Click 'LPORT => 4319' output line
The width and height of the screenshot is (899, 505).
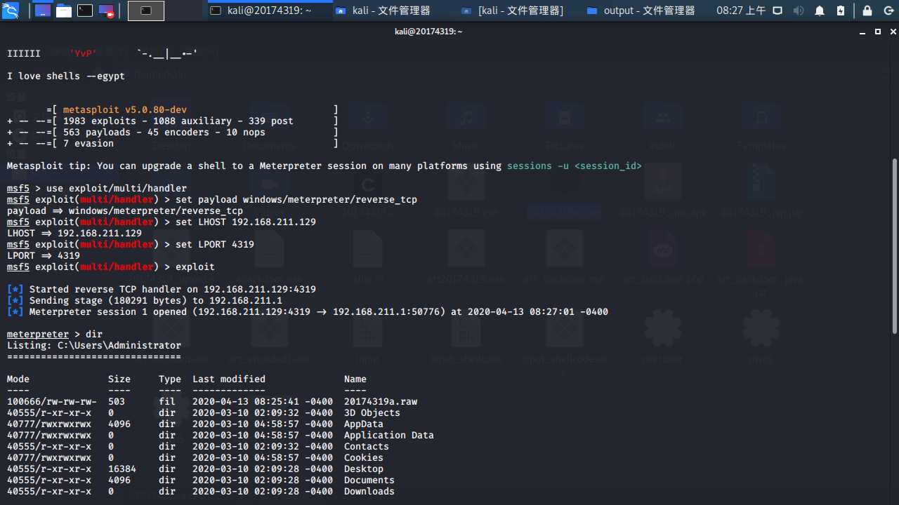click(x=44, y=255)
